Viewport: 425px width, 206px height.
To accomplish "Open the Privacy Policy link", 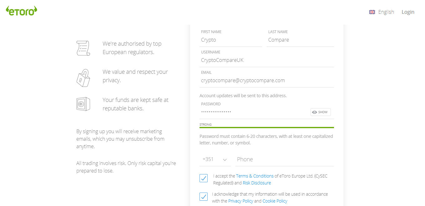I will pos(240,201).
